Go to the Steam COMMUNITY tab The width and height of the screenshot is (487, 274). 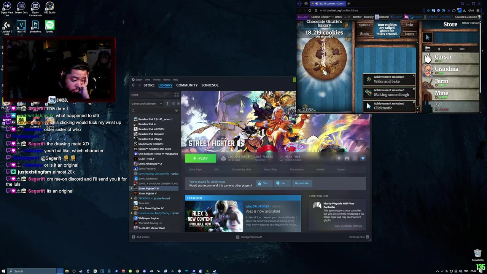[187, 85]
